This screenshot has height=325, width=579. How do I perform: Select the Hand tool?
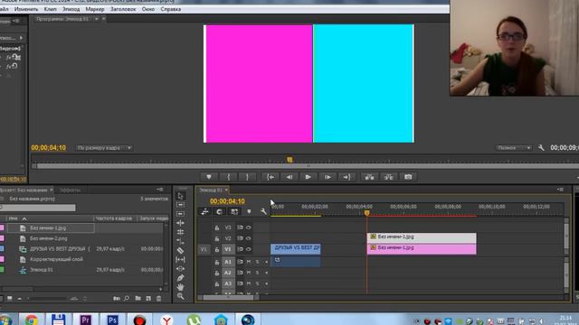tap(180, 287)
